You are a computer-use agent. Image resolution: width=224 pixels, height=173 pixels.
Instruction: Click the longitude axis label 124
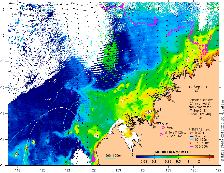[x=143, y=170]
